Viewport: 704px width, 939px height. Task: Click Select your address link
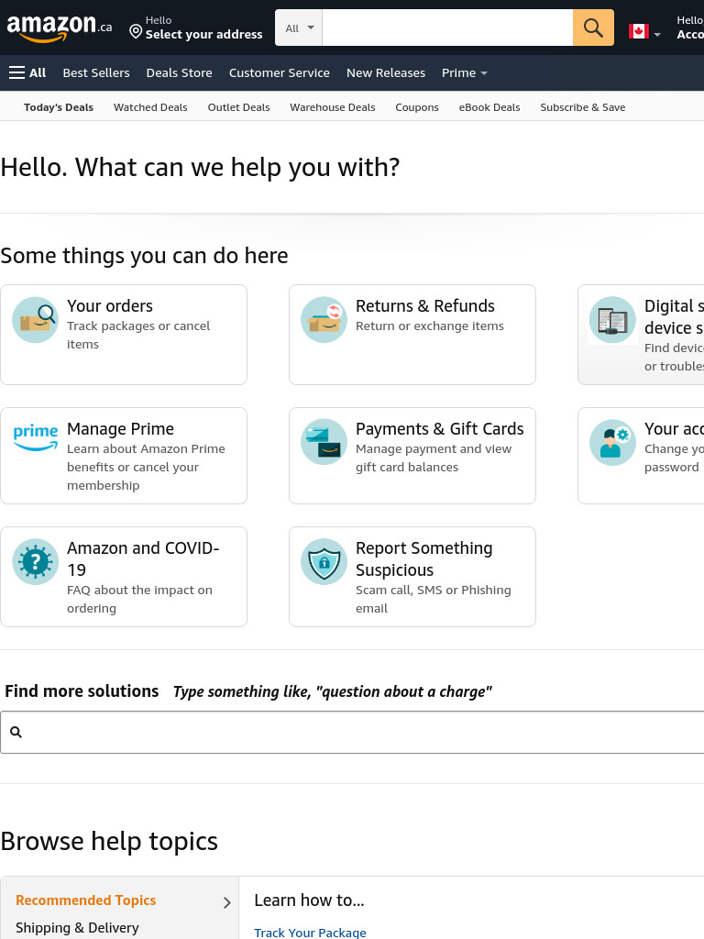click(203, 34)
